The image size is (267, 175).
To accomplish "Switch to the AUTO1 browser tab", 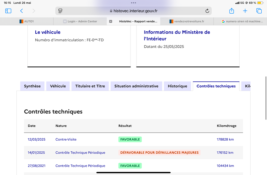I will (27, 21).
